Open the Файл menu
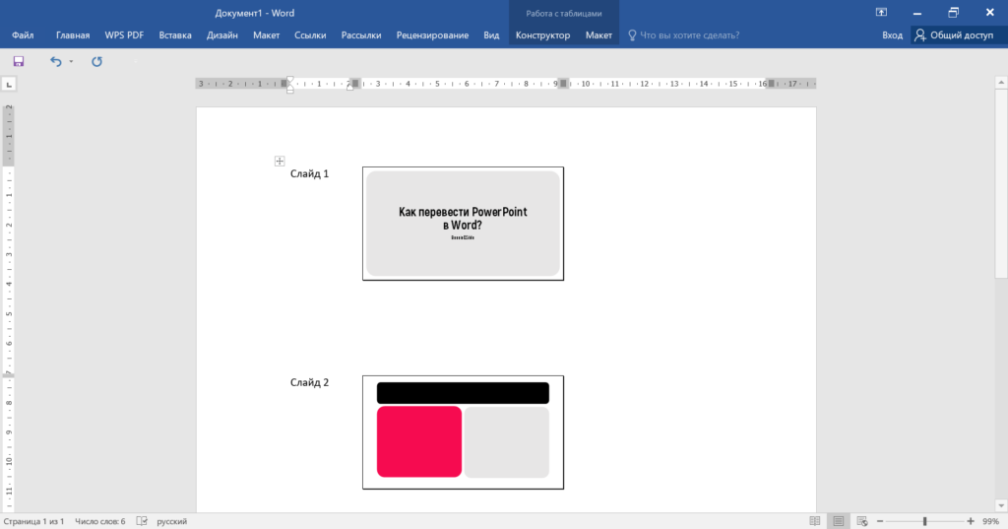This screenshot has height=529, width=1008. point(23,35)
